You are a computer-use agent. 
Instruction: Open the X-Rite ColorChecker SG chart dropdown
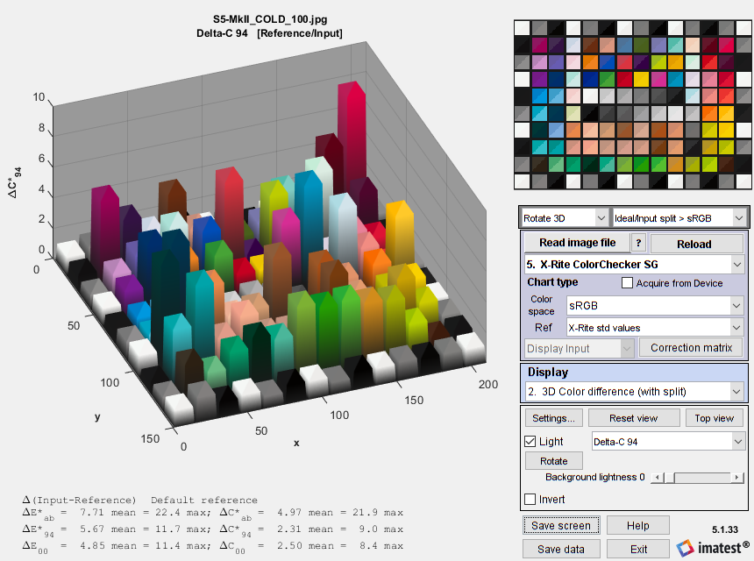click(x=633, y=264)
